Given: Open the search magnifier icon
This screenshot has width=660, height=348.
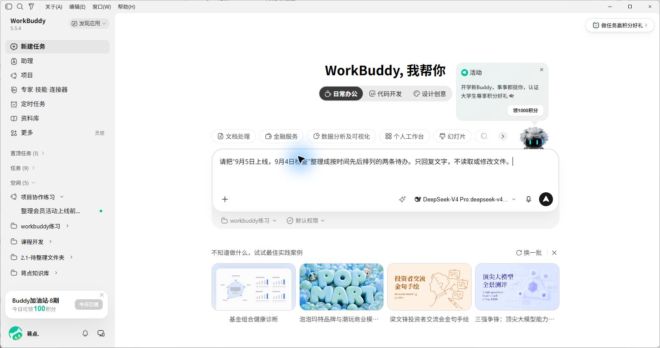Looking at the screenshot, I should pyautogui.click(x=20, y=7).
